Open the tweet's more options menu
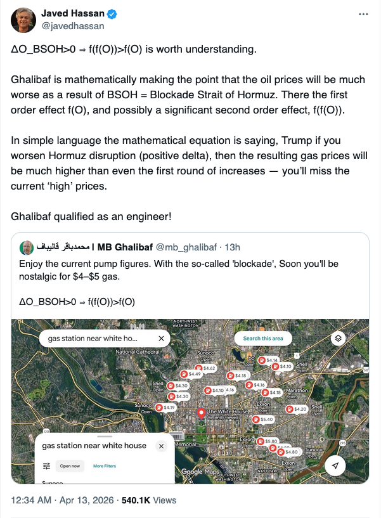 click(x=363, y=14)
